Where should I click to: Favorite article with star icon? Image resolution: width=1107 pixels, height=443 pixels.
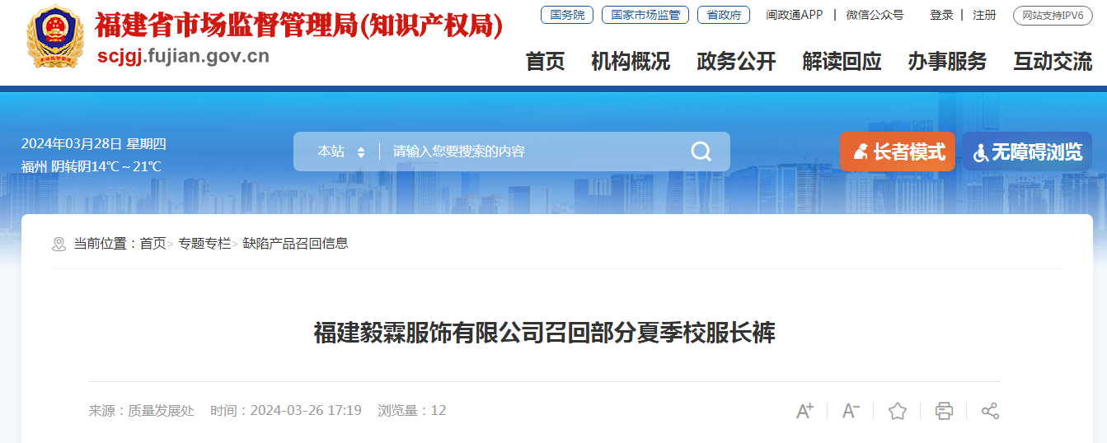click(x=898, y=411)
